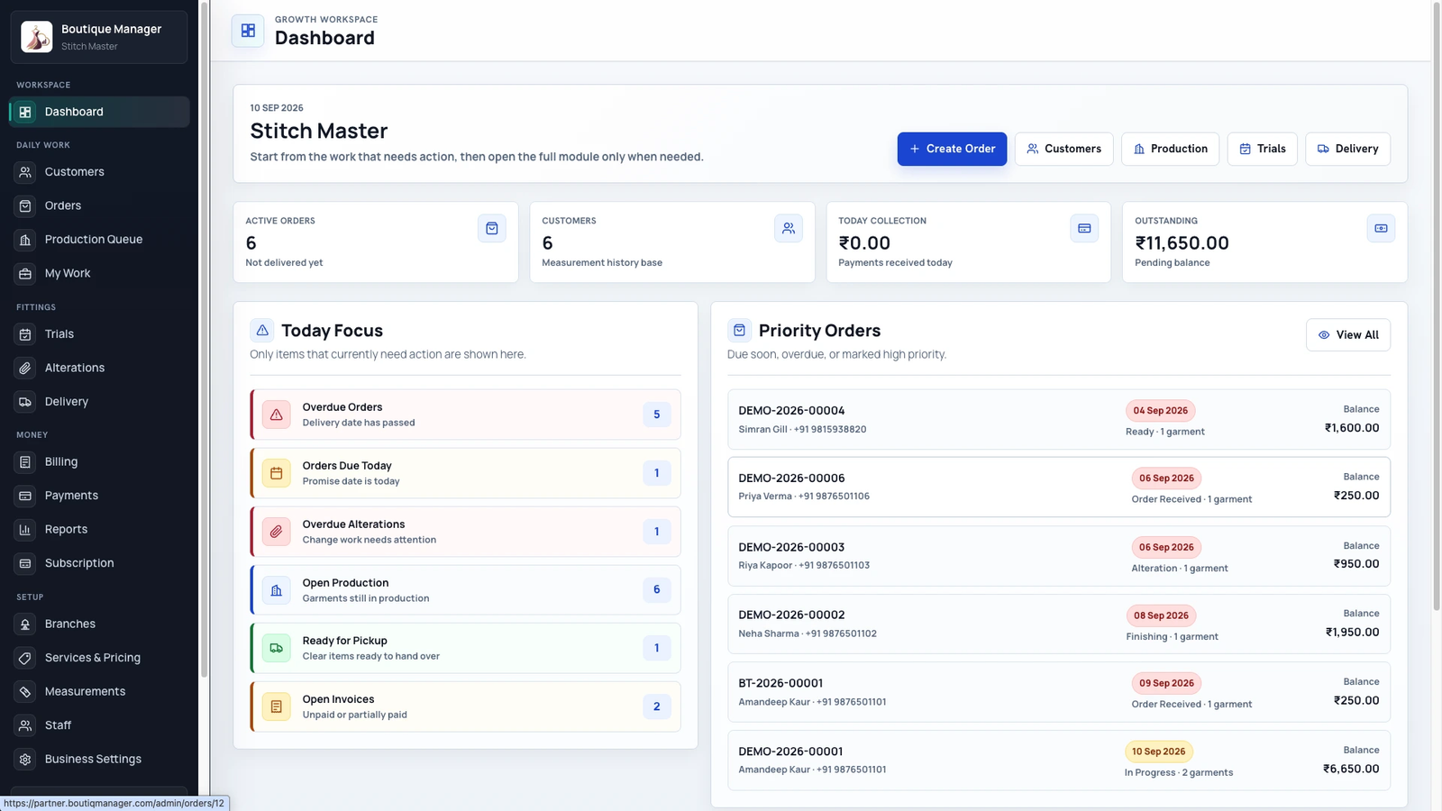Click the Orders Due Today calendar icon
The image size is (1442, 811).
pyautogui.click(x=277, y=473)
